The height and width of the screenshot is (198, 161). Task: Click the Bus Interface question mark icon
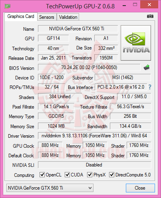150,87
